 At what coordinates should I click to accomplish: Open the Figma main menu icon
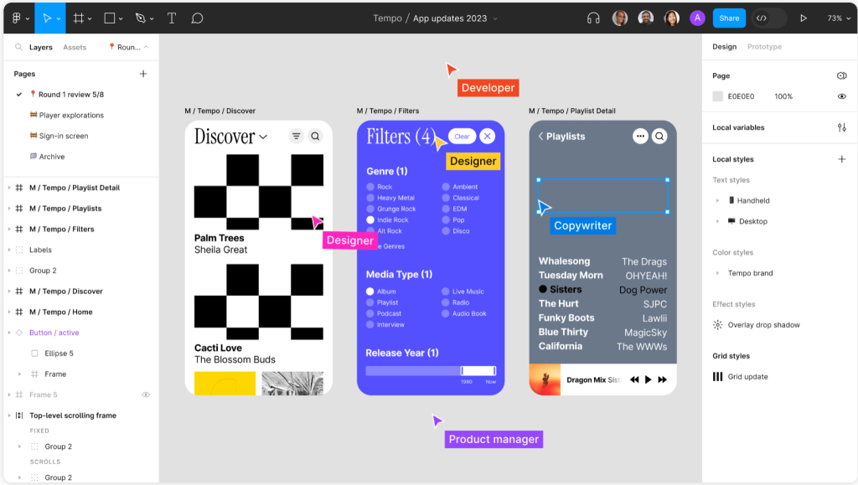[17, 18]
